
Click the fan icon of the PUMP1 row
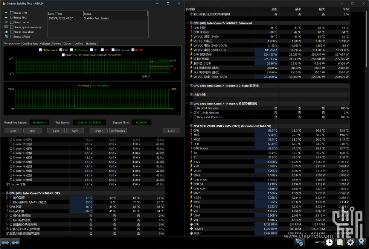(191, 229)
